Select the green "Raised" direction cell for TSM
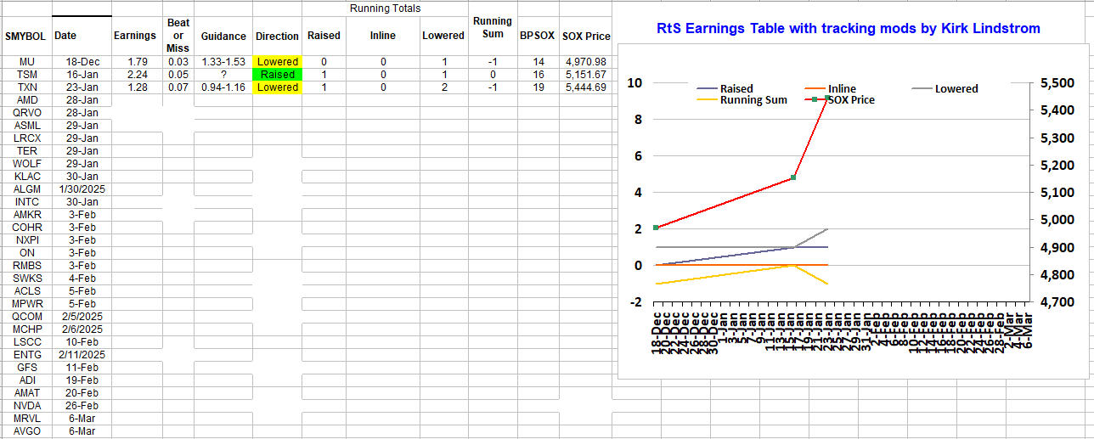 [x=278, y=75]
